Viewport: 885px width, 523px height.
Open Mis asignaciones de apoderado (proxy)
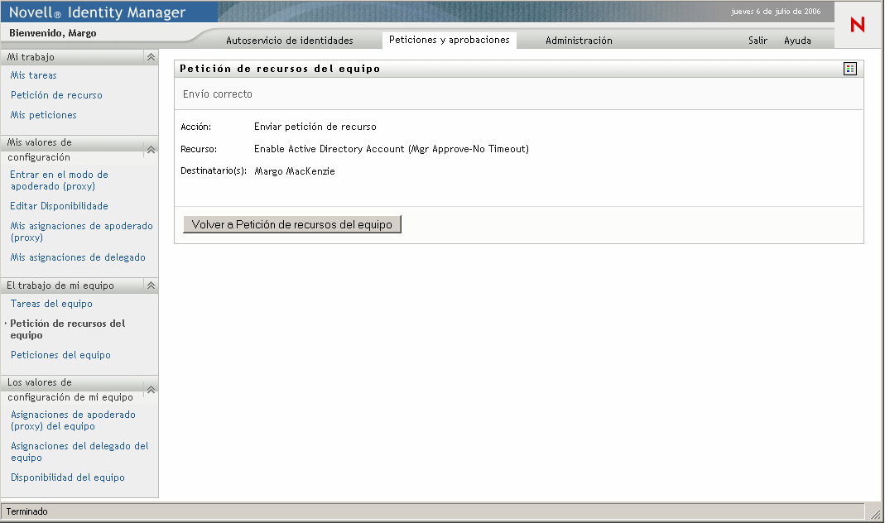click(x=81, y=232)
